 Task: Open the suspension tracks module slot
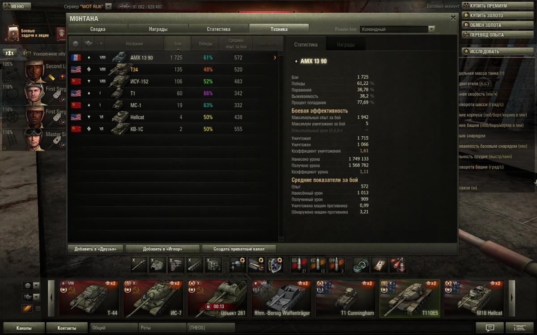click(195, 265)
